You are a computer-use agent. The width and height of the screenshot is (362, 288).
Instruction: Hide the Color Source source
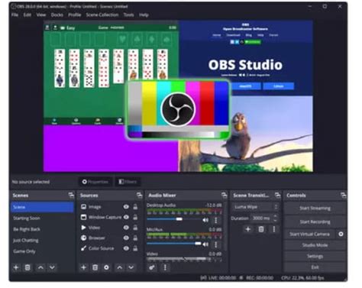pyautogui.click(x=126, y=248)
